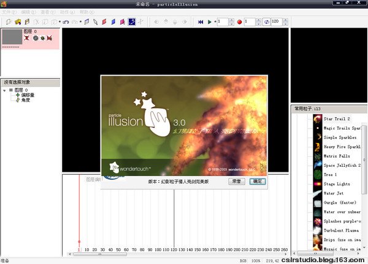Select the Matrix Falls emitter
Viewport: 368px width, 264px height.
click(x=337, y=156)
